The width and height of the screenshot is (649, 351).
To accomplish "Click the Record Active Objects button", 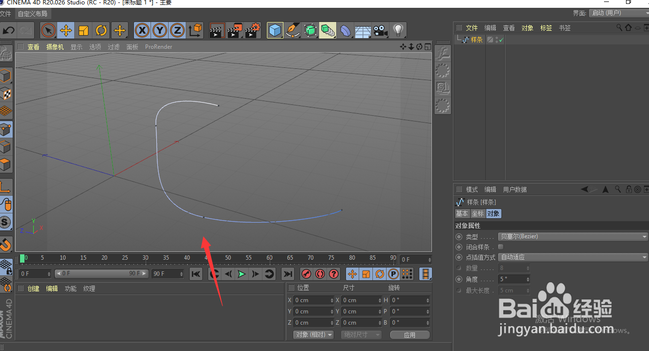I will pyautogui.click(x=306, y=274).
